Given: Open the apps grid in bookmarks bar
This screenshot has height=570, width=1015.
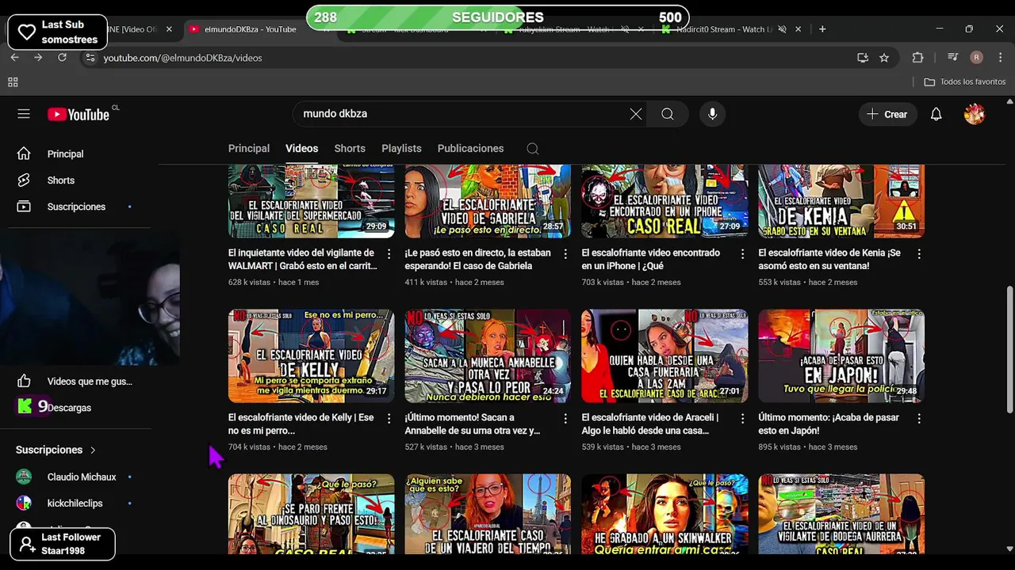Looking at the screenshot, I should [x=13, y=82].
